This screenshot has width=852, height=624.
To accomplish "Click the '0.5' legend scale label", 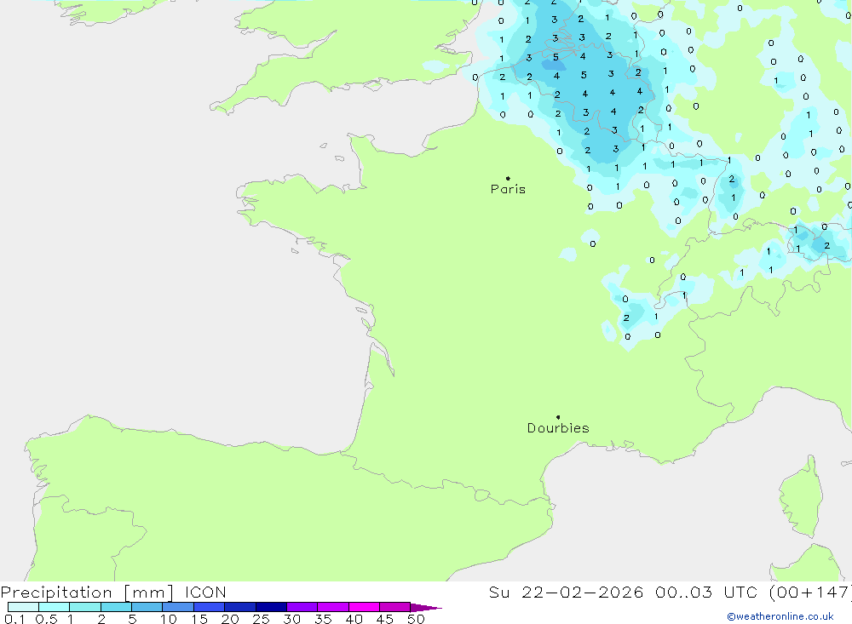I will coord(46,619).
